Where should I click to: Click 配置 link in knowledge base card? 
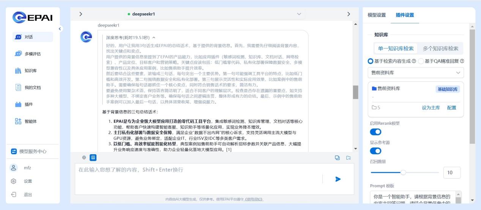(x=452, y=108)
